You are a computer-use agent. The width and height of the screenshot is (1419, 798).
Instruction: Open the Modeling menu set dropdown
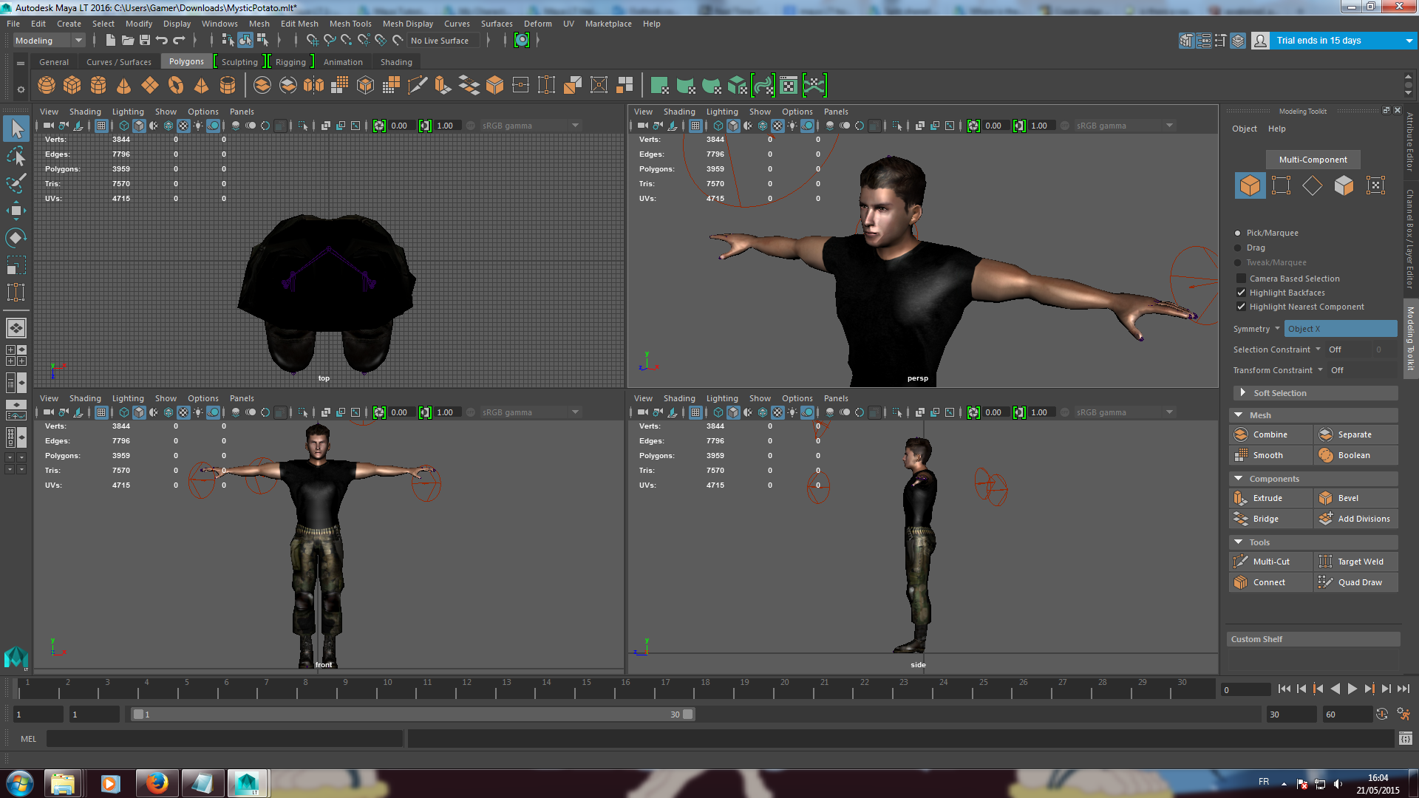tap(50, 41)
